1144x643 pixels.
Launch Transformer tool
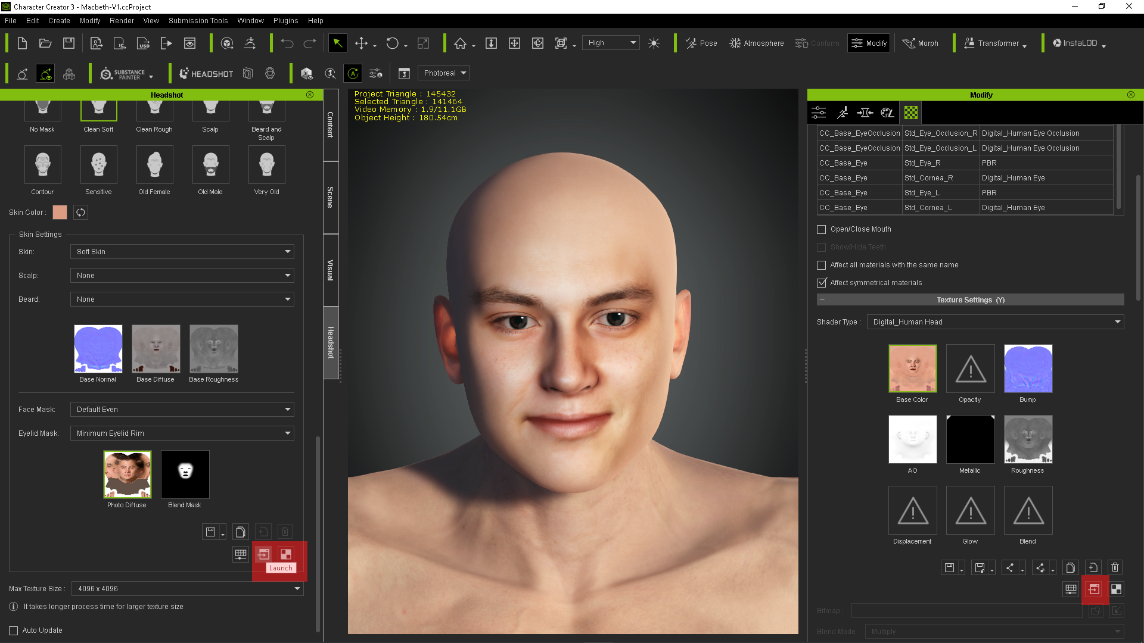coord(994,43)
